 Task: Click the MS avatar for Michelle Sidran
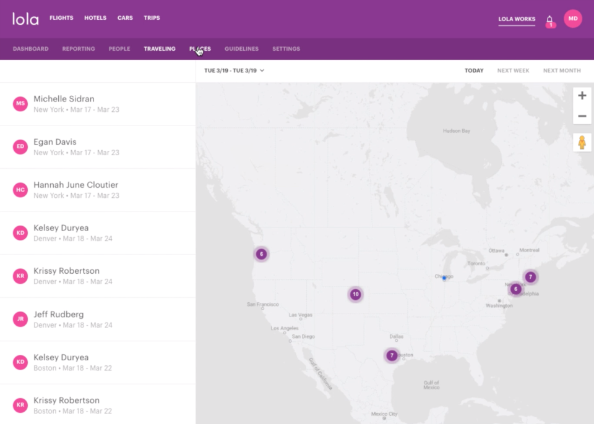pos(20,103)
